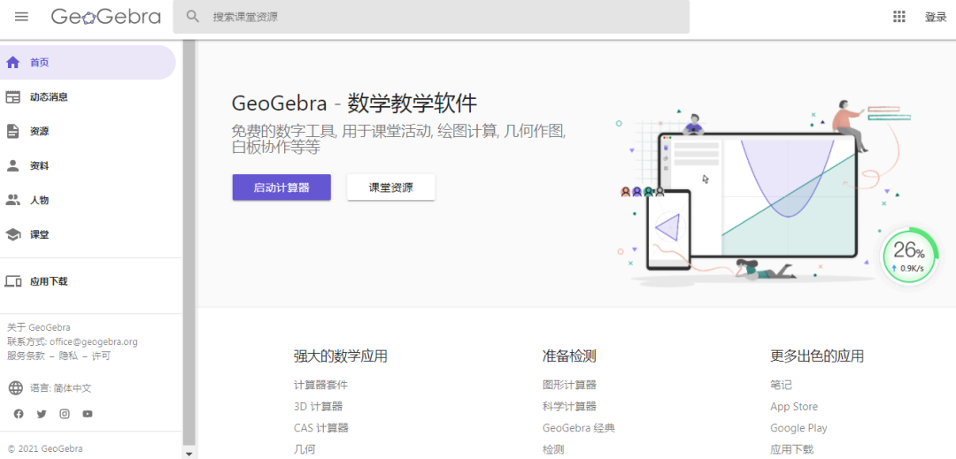956x459 pixels.
Task: Open the 科学计算器 link
Action: [x=569, y=406]
